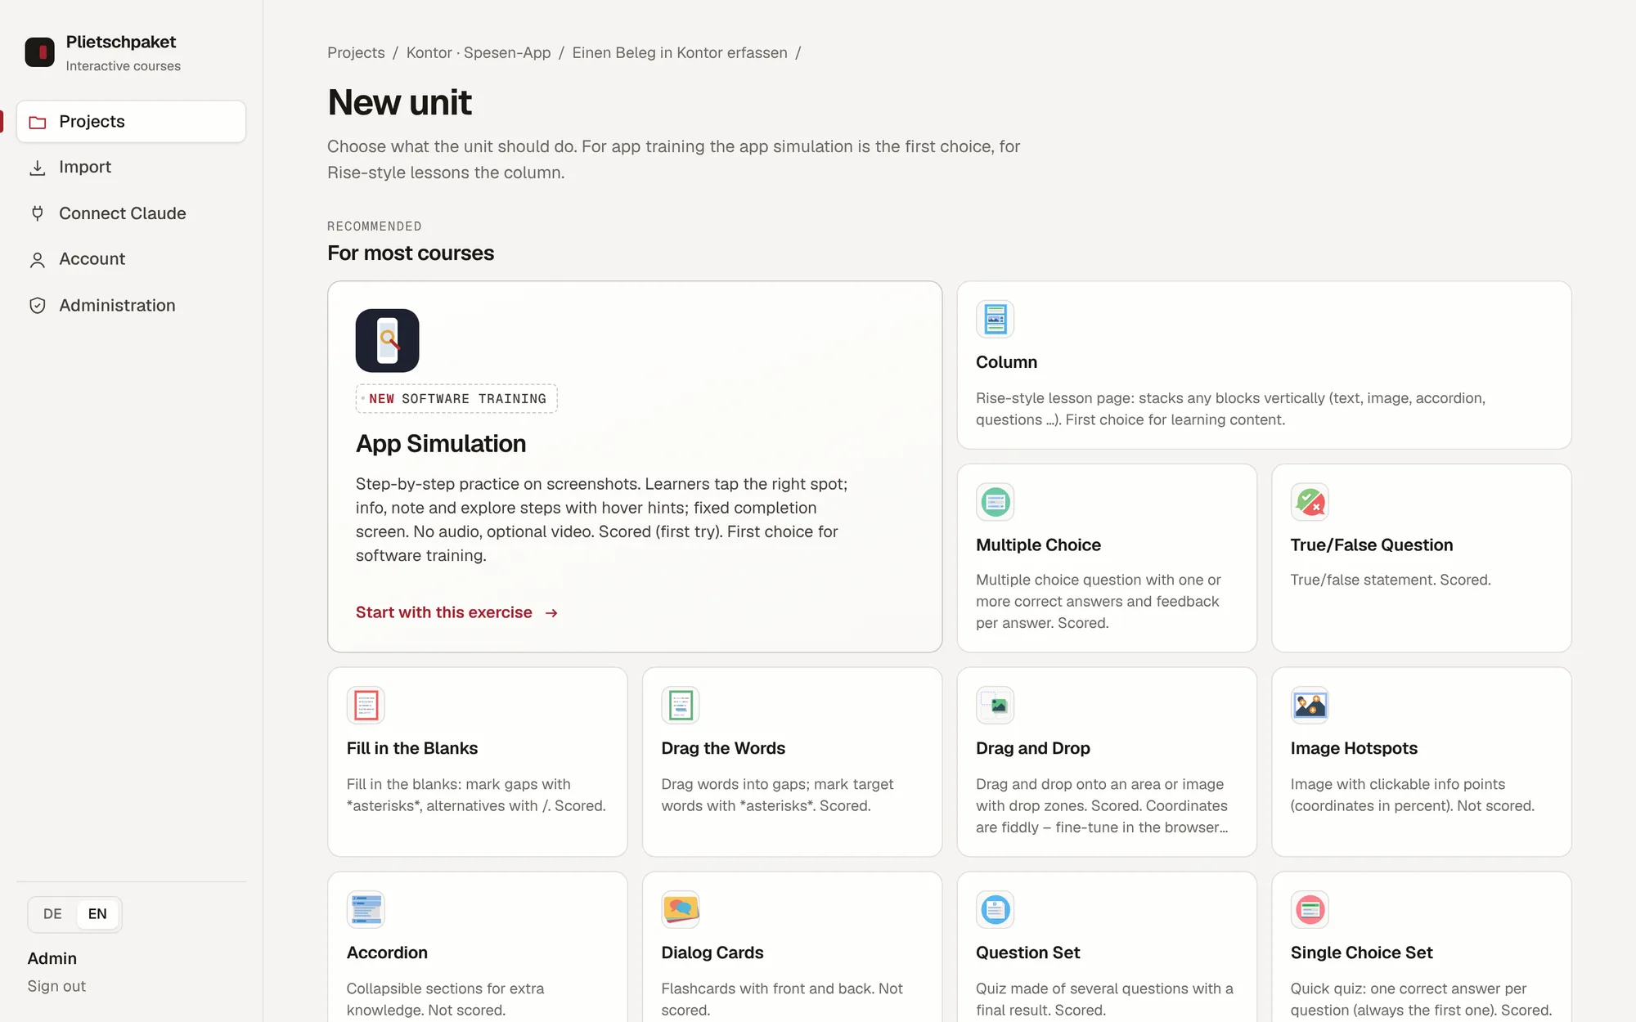Viewport: 1636px width, 1022px height.
Task: Switch language to EN
Action: [97, 914]
